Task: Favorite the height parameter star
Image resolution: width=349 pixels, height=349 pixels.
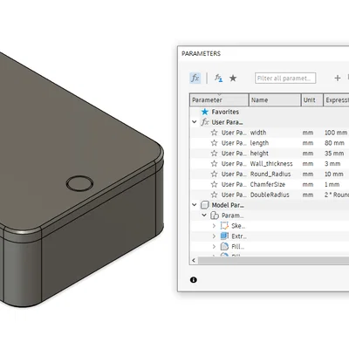Action: [x=215, y=154]
